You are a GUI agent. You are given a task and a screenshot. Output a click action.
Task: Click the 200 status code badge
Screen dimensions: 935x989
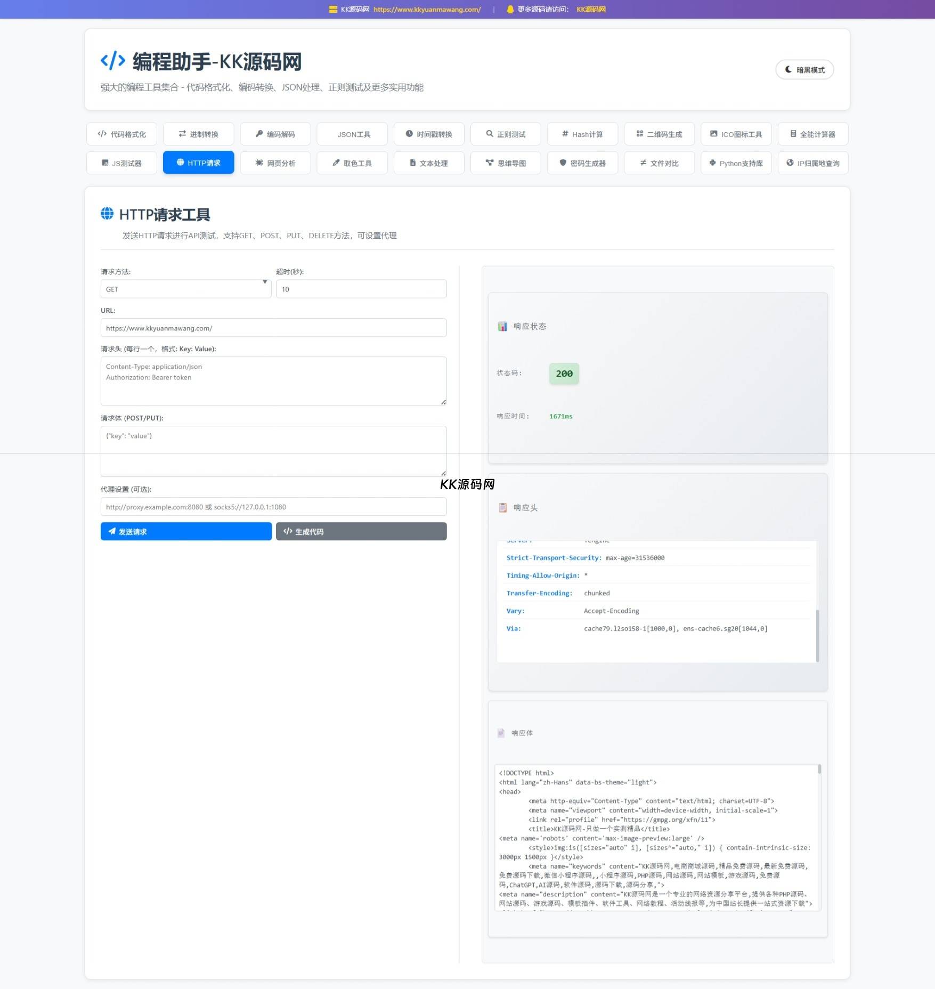click(x=564, y=374)
